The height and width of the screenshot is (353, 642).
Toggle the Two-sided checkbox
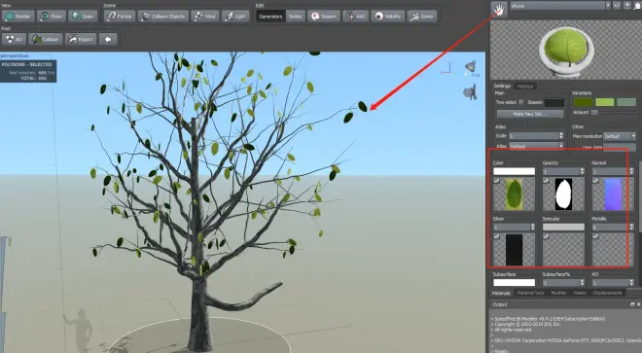click(x=520, y=102)
